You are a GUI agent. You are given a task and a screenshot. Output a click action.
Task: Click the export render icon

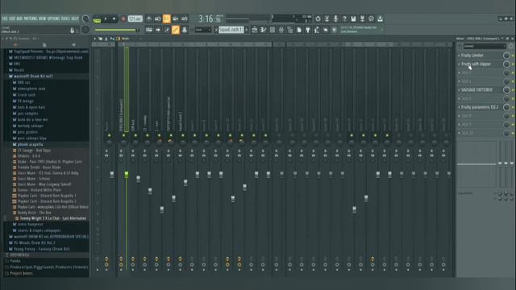[x=362, y=19]
